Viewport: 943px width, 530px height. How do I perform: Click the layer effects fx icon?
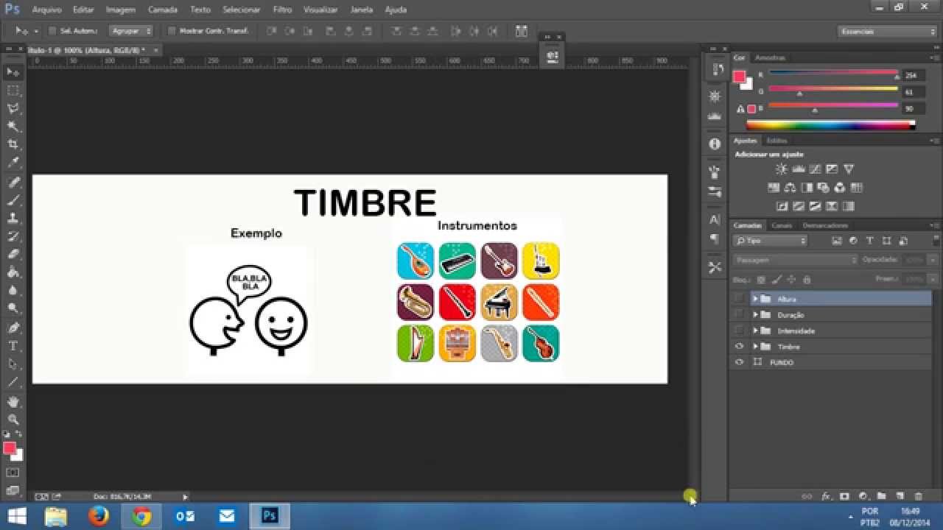click(826, 497)
